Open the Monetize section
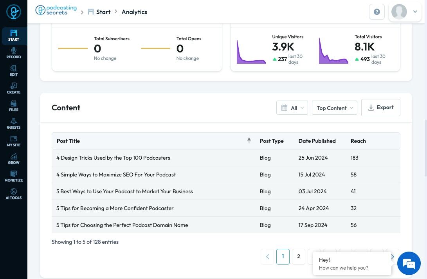Image resolution: width=427 pixels, height=279 pixels. click(14, 176)
